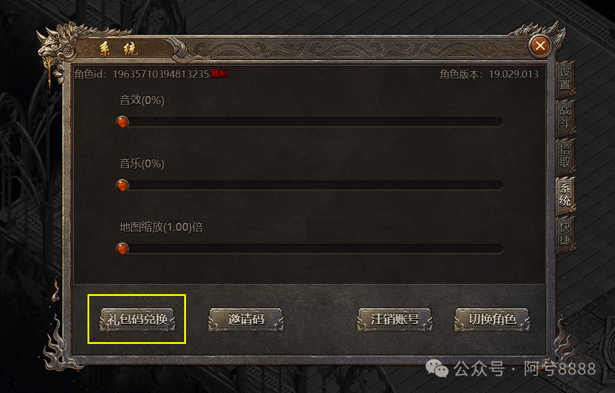
Task: Open the 快捷 side tab
Action: 565,233
